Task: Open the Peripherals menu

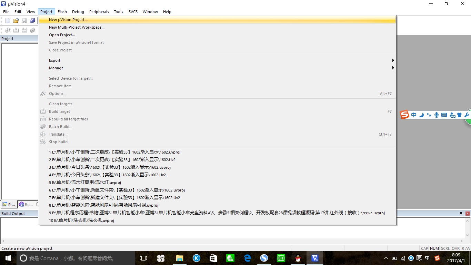Action: tap(99, 12)
